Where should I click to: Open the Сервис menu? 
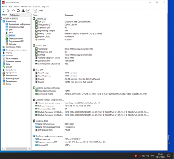coord(37,7)
